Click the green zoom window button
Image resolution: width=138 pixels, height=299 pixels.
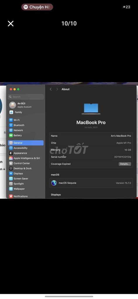tap(18, 89)
